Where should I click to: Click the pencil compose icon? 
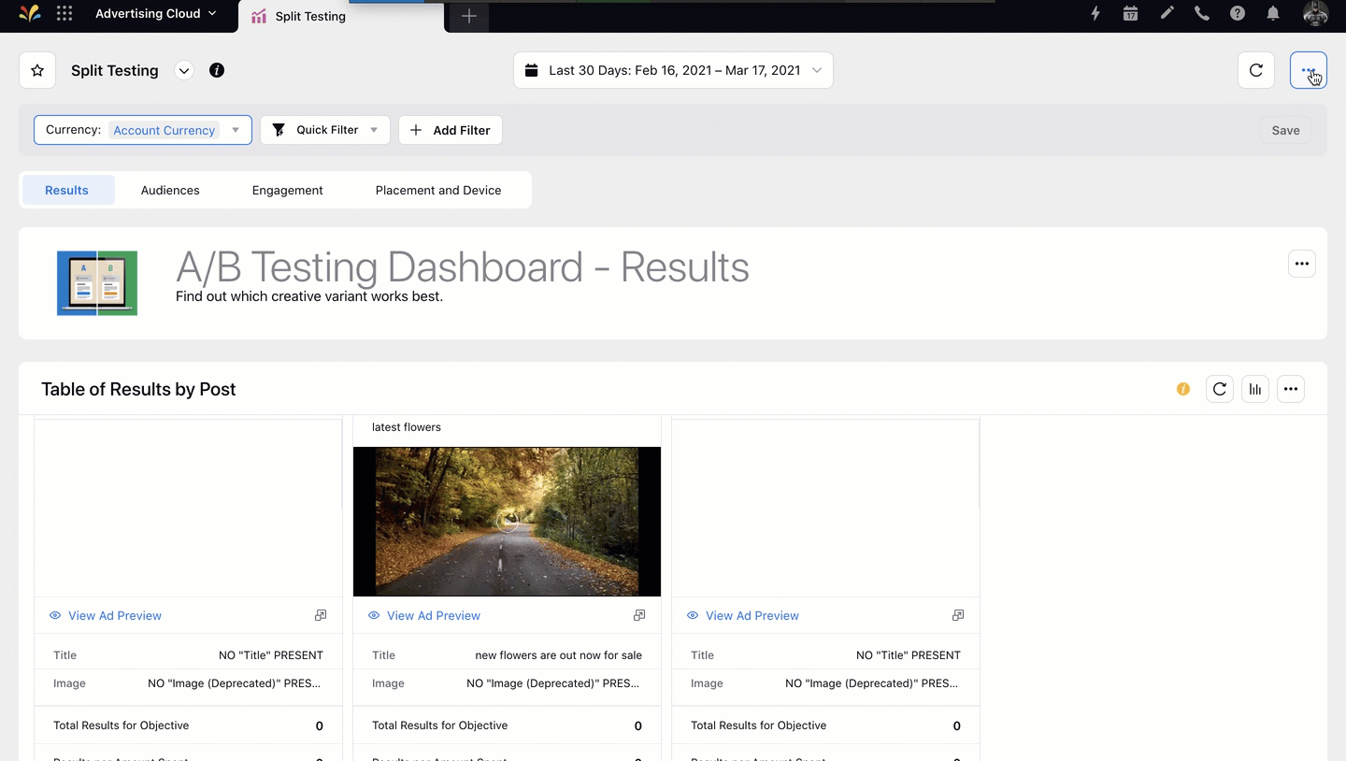(x=1167, y=14)
